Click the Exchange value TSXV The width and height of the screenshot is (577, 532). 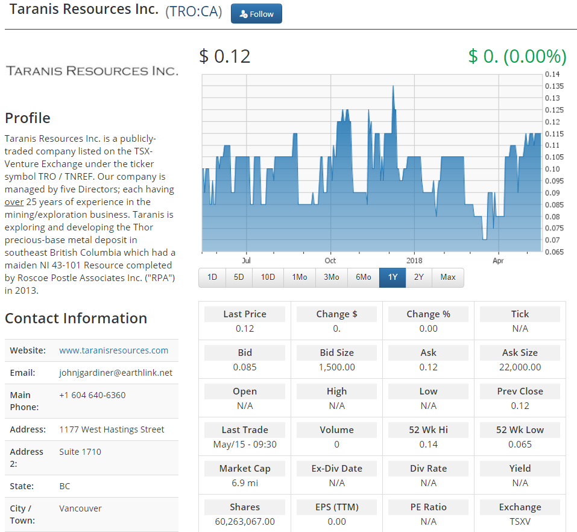[520, 522]
